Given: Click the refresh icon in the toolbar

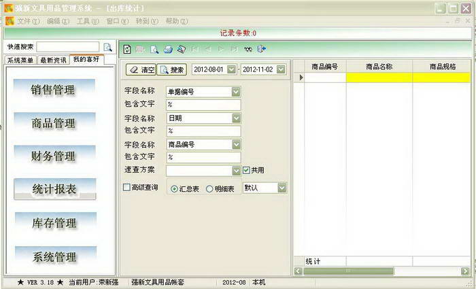Looking at the screenshot, I should coord(127,49).
